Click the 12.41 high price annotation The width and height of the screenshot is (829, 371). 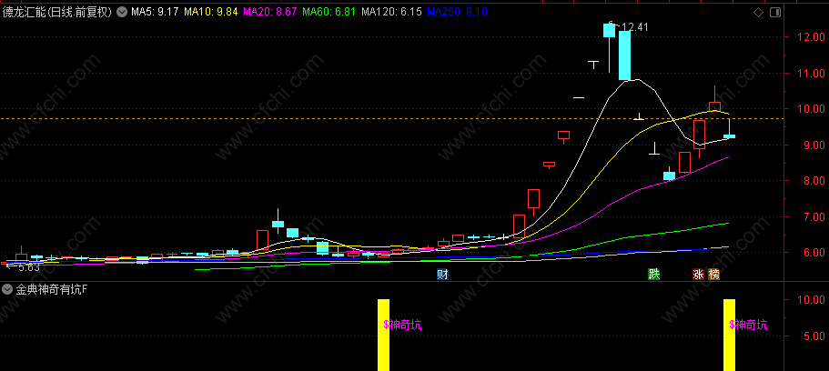tap(634, 27)
